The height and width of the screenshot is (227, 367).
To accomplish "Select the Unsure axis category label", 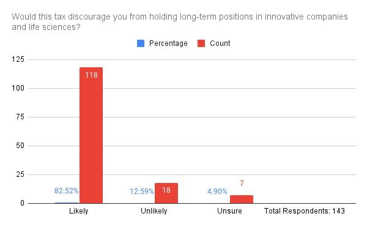I will [x=229, y=211].
